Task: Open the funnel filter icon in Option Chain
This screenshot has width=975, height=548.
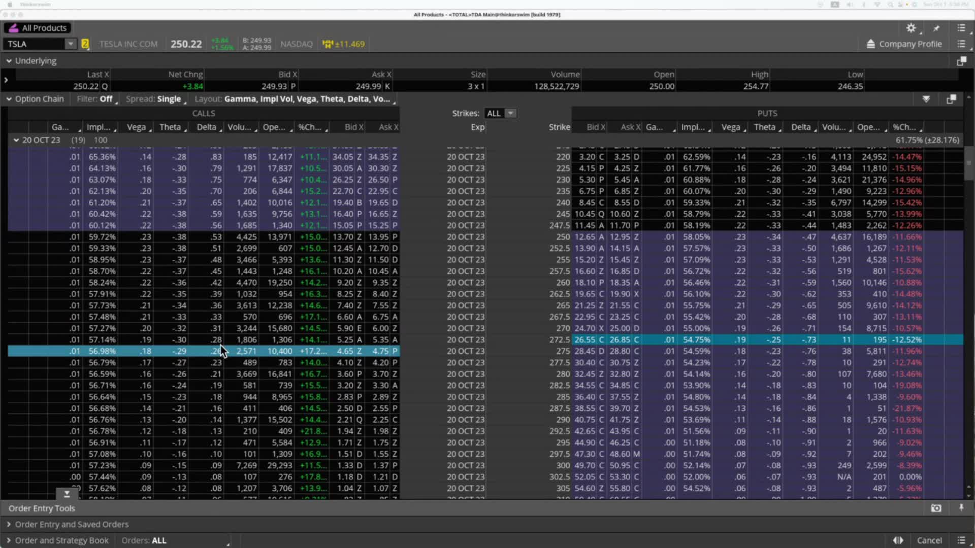Action: [x=927, y=99]
